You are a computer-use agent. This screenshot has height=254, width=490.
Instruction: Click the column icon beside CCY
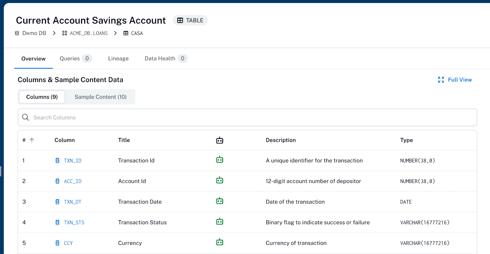pyautogui.click(x=57, y=243)
